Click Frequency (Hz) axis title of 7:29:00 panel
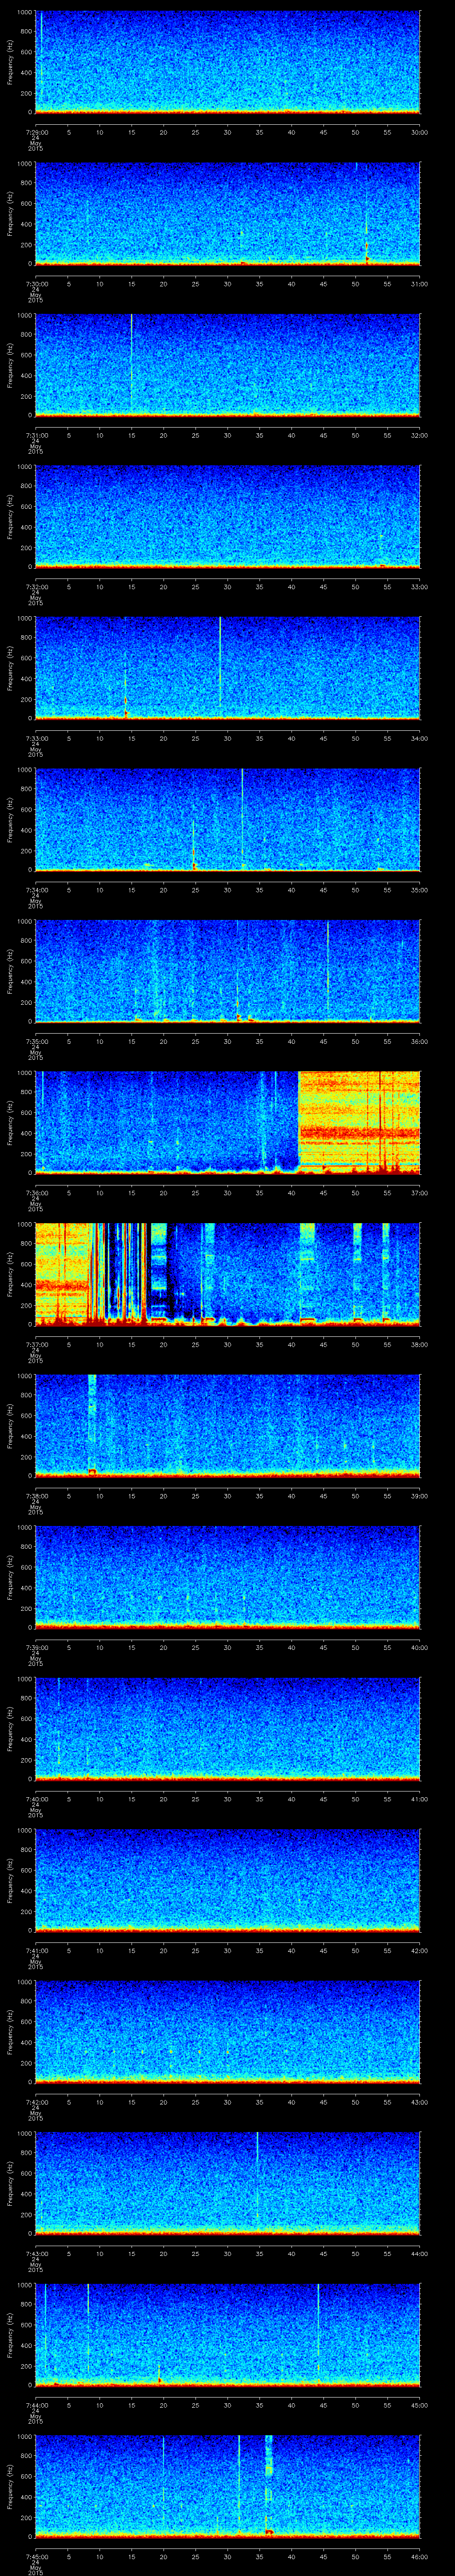The width and height of the screenshot is (455, 2576). pyautogui.click(x=10, y=62)
